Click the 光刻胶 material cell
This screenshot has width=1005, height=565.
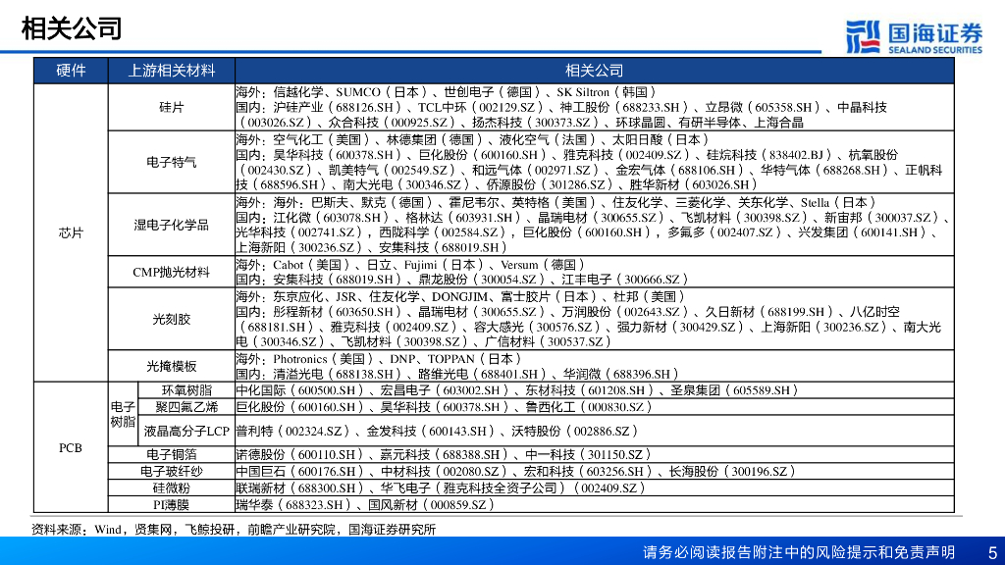tap(171, 319)
